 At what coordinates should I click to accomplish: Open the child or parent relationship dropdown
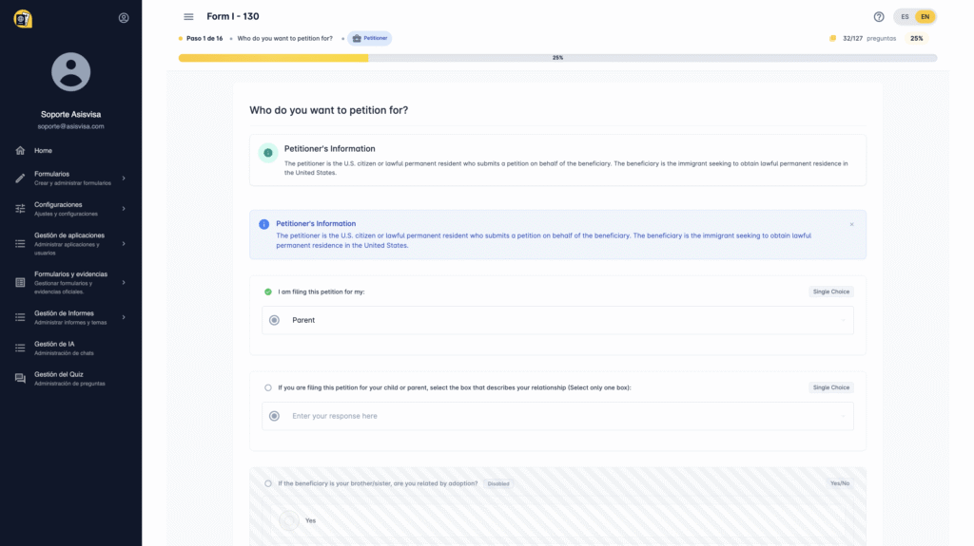tap(557, 416)
